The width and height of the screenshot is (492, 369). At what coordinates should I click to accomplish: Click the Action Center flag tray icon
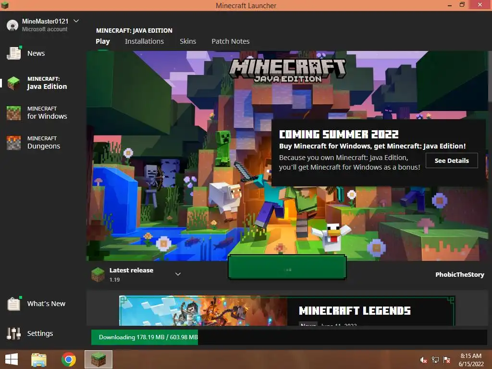[447, 360]
